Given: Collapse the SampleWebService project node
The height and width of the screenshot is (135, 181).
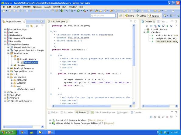Looking at the screenshot, I should tap(5, 44).
